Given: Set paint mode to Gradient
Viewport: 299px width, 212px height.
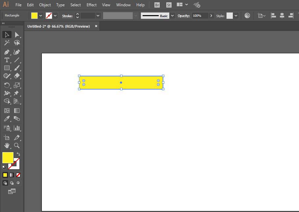Looking at the screenshot, I should coord(12,175).
